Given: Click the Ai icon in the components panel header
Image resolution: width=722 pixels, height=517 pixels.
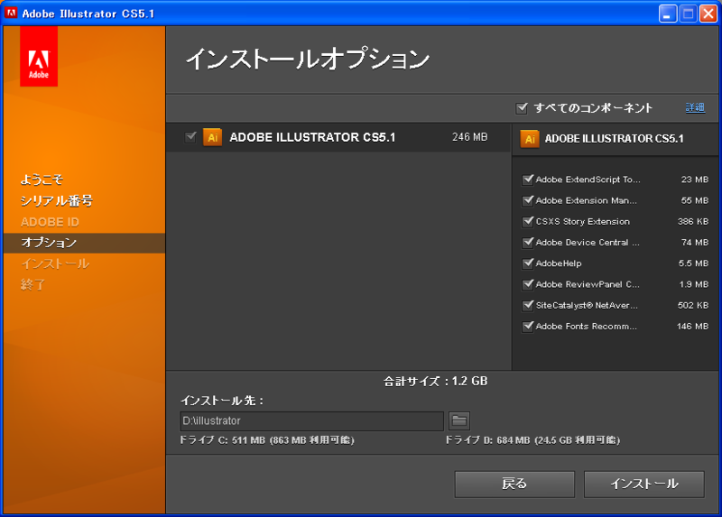Looking at the screenshot, I should (x=530, y=139).
